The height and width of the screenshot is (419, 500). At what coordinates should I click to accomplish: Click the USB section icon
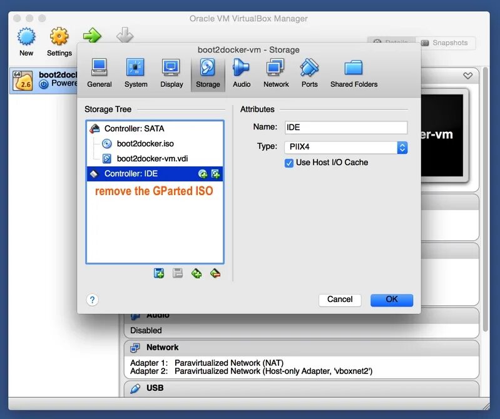135,388
